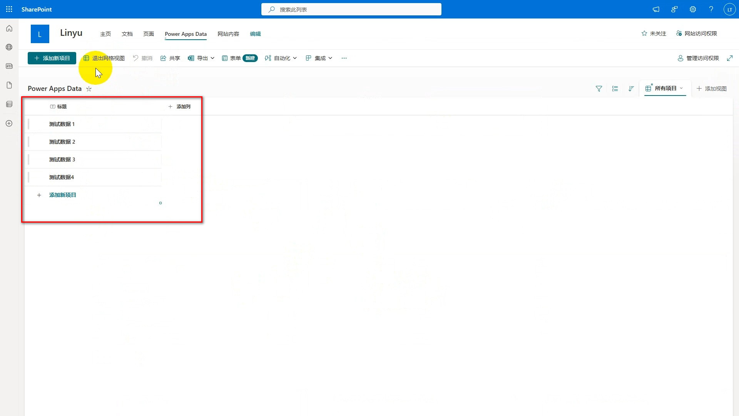Screen dimensions: 739x416
Task: Open the 网站内容 navigation tab
Action: [x=228, y=34]
